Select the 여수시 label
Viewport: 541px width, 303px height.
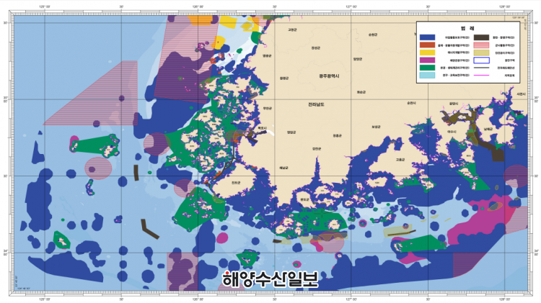452,132
